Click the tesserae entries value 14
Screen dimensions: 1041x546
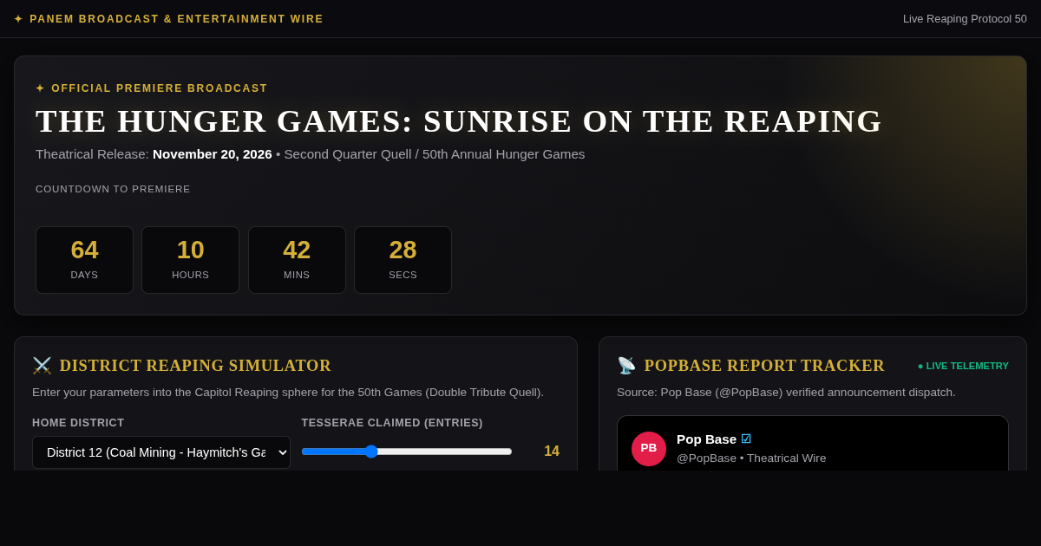552,452
